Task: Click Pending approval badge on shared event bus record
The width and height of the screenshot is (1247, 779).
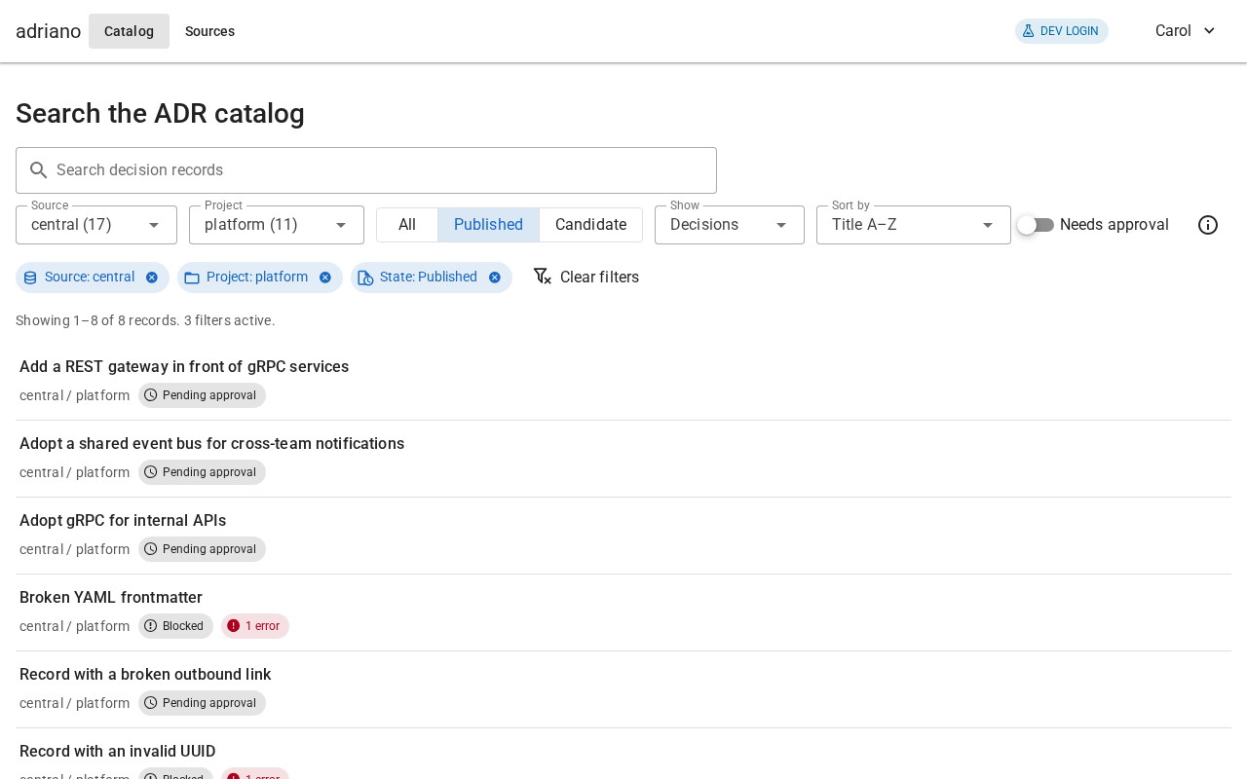Action: (202, 472)
